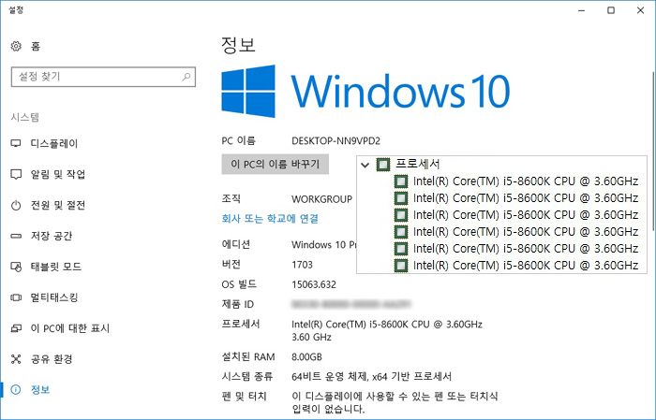Open 디스플레이 settings page
The image size is (656, 420).
54,144
